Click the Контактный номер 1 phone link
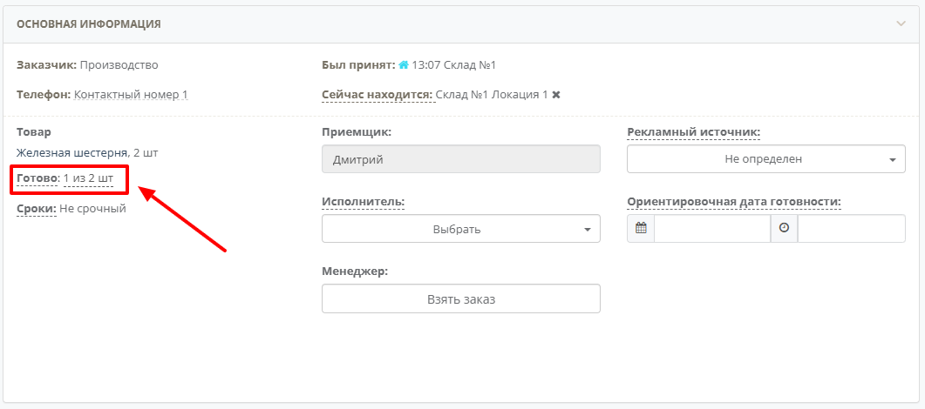This screenshot has width=925, height=409. tap(131, 94)
